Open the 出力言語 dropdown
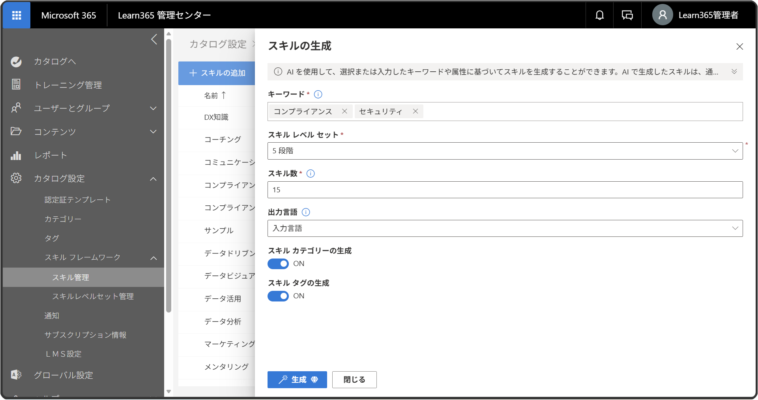The width and height of the screenshot is (758, 400). point(505,229)
